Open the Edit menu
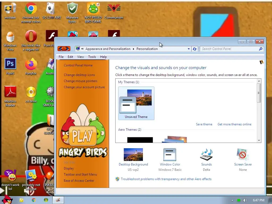 coord(70,57)
